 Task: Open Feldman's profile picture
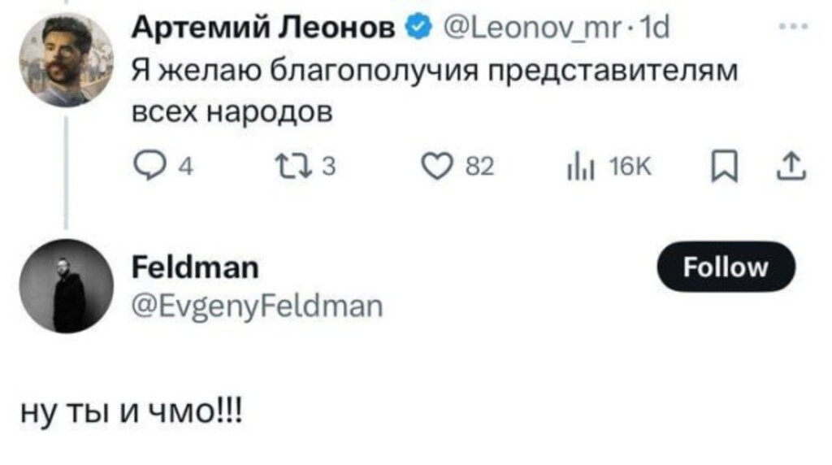click(x=66, y=286)
